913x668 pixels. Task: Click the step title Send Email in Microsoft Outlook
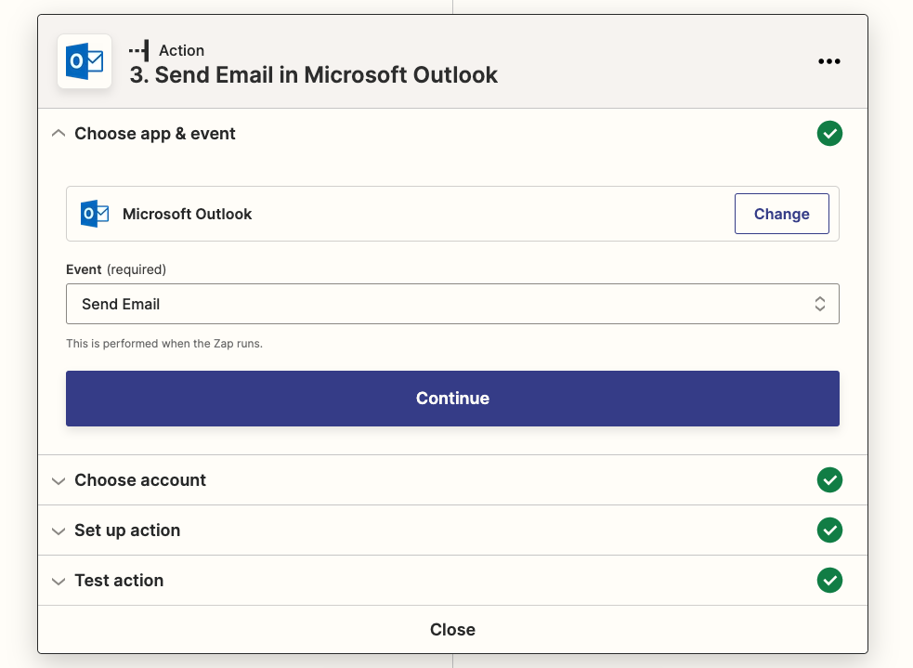pyautogui.click(x=313, y=75)
